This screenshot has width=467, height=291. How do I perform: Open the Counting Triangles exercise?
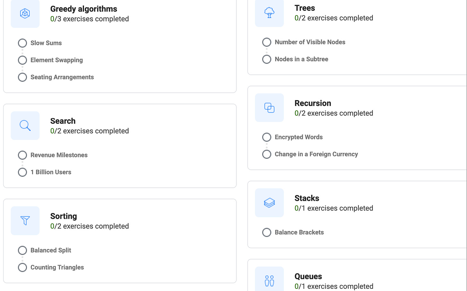click(57, 267)
